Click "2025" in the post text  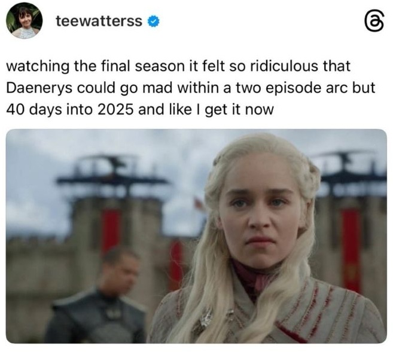coord(115,110)
